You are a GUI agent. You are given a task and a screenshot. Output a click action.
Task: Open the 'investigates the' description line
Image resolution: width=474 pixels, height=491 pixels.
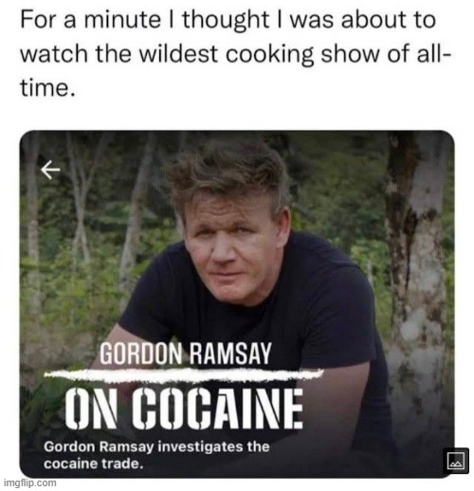(x=156, y=446)
